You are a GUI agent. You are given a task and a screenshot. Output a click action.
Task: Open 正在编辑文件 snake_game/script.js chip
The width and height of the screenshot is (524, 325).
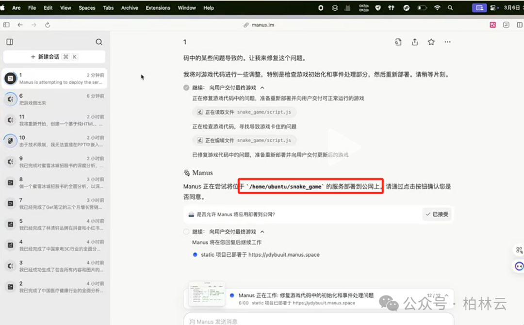coord(244,140)
